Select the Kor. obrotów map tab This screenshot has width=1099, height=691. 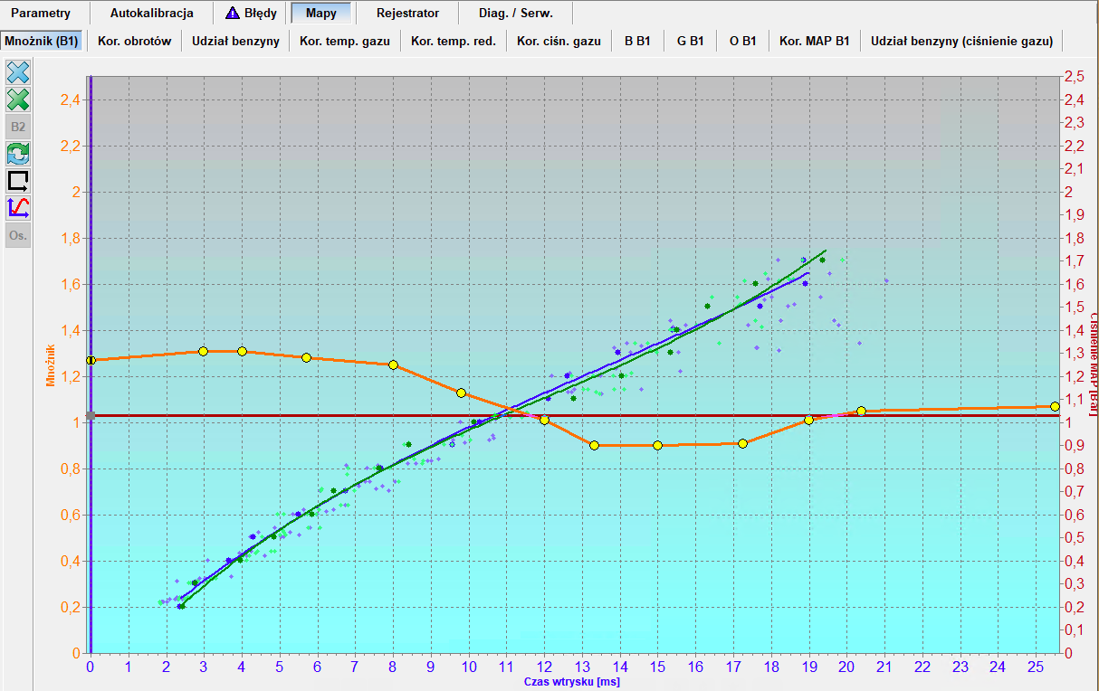pyautogui.click(x=134, y=41)
